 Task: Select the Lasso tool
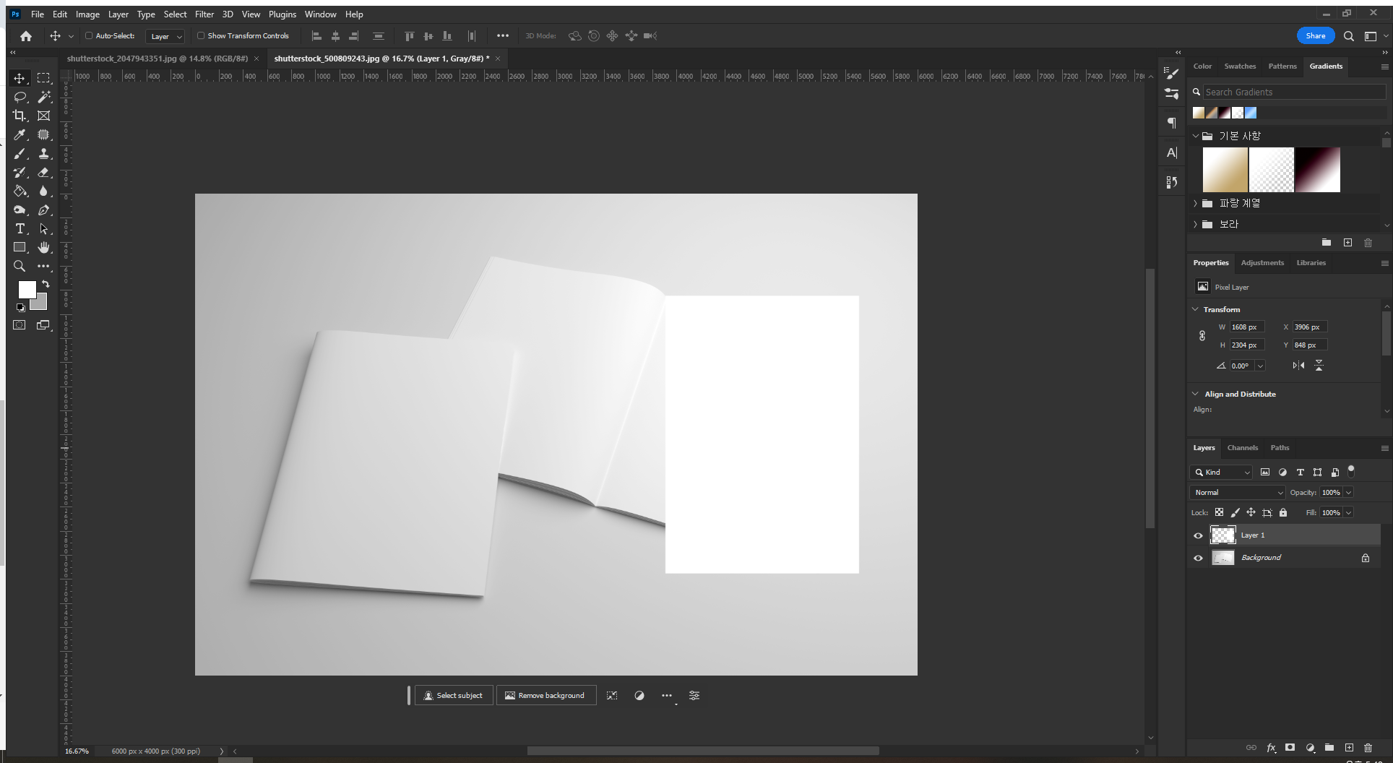[x=20, y=97]
